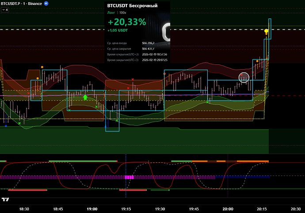The width and height of the screenshot is (305, 213).
Task: Select the white circle marker on chart
Action: pos(244,78)
